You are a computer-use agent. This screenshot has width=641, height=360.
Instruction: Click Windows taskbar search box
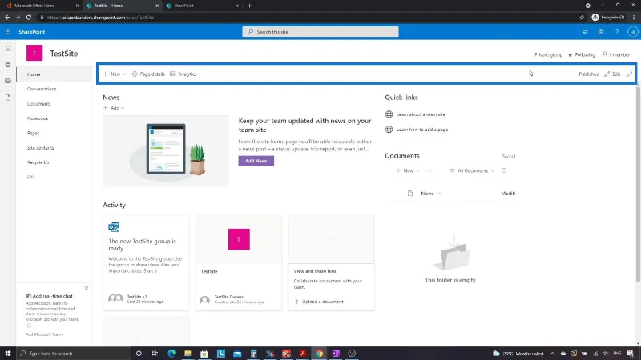74,354
